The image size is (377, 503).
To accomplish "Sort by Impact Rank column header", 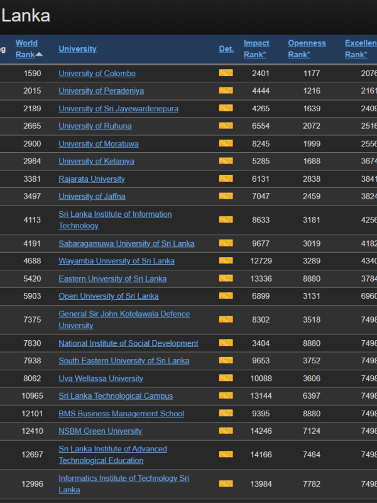I will point(256,48).
